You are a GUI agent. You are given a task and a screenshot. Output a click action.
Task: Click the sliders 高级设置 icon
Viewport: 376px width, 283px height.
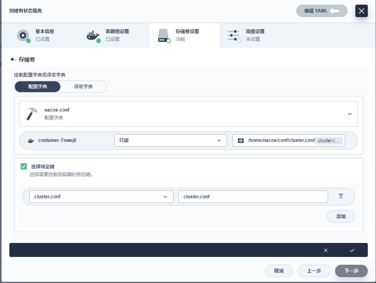tap(233, 36)
